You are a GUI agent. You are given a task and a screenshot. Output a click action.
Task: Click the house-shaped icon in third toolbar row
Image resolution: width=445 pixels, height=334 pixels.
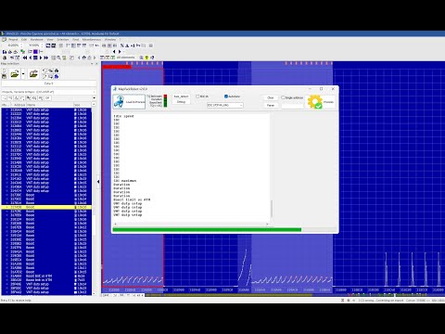pos(84,58)
